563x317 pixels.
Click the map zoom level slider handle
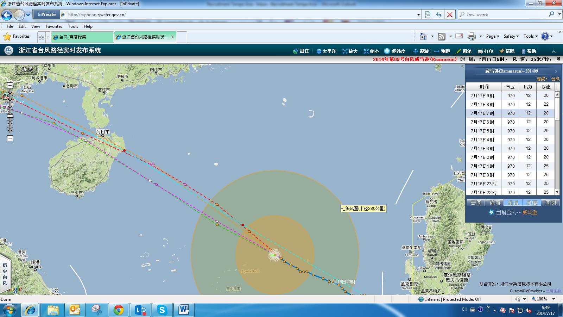[x=10, y=116]
